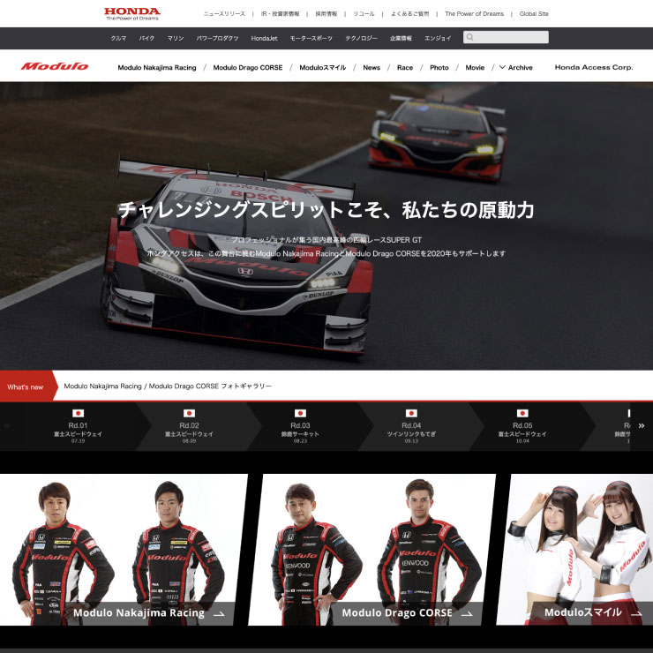Go to the Movie section
This screenshot has height=653, width=653.
pyautogui.click(x=475, y=67)
